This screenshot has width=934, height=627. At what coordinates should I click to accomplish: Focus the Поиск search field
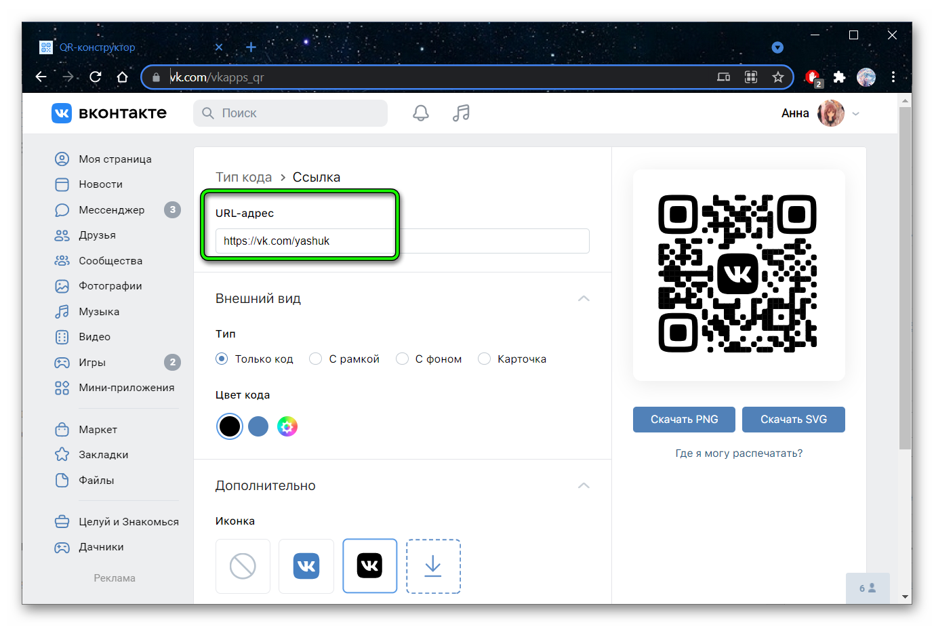291,113
